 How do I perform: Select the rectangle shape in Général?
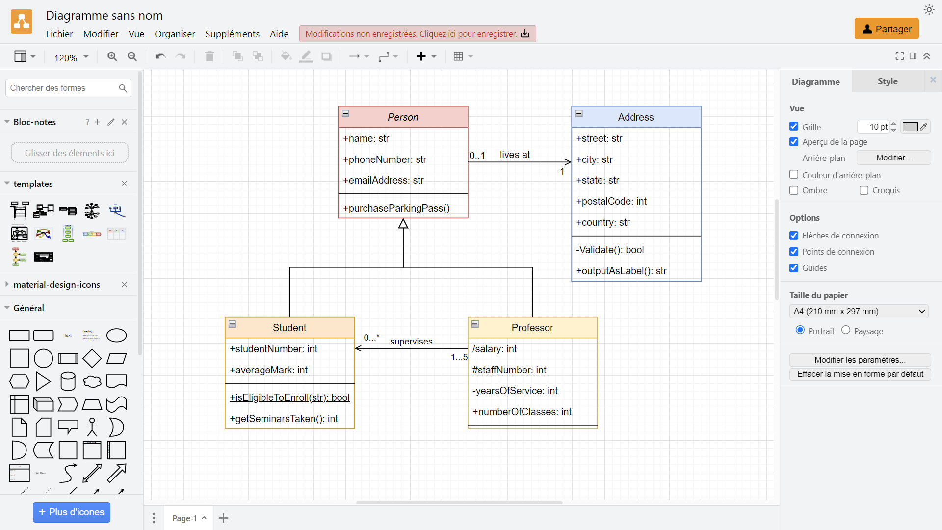[19, 336]
